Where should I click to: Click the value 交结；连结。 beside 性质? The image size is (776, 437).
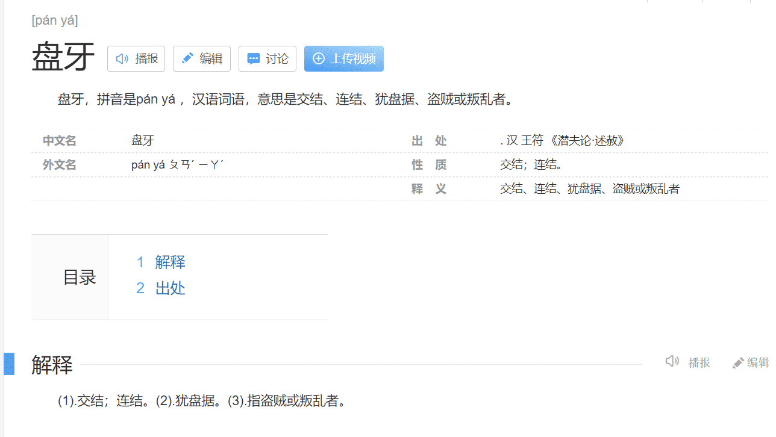(x=531, y=165)
